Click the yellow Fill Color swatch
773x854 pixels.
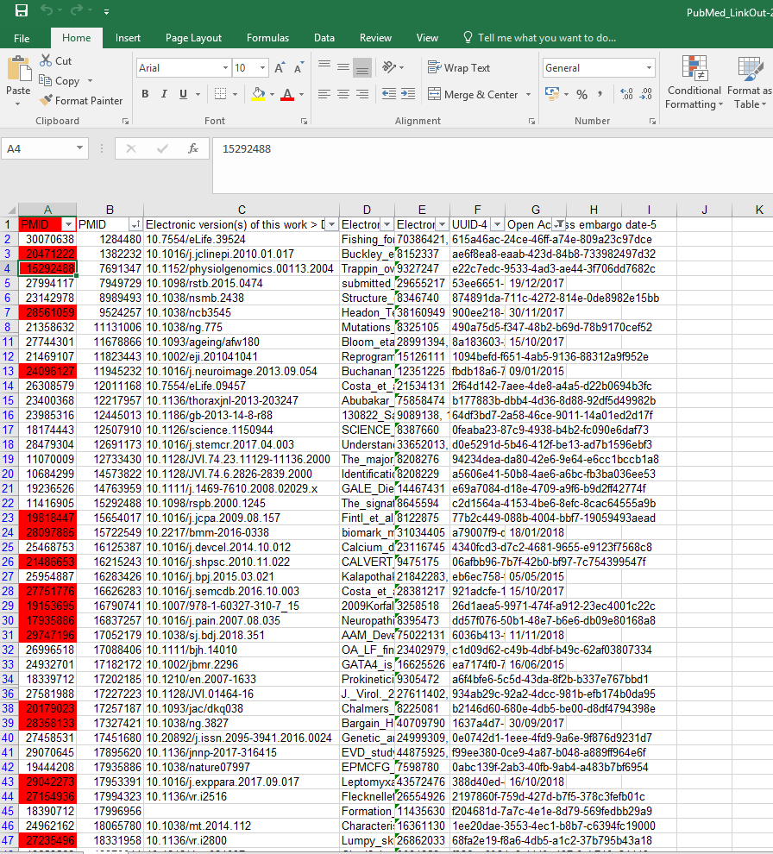click(x=258, y=94)
